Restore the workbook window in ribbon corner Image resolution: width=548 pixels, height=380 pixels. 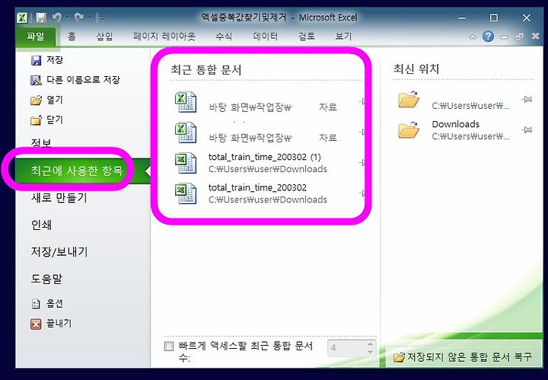tap(520, 37)
